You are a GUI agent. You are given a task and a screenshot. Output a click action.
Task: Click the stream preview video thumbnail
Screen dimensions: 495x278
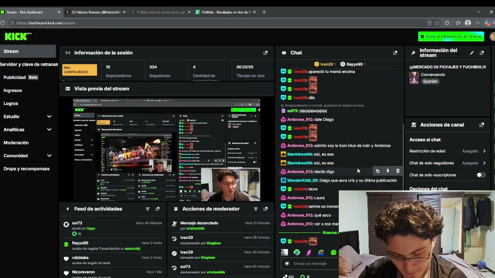point(166,150)
